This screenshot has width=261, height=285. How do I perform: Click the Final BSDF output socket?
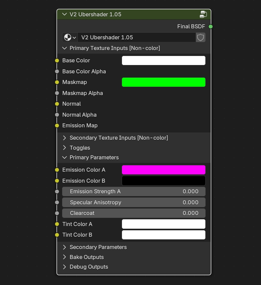[211, 27]
